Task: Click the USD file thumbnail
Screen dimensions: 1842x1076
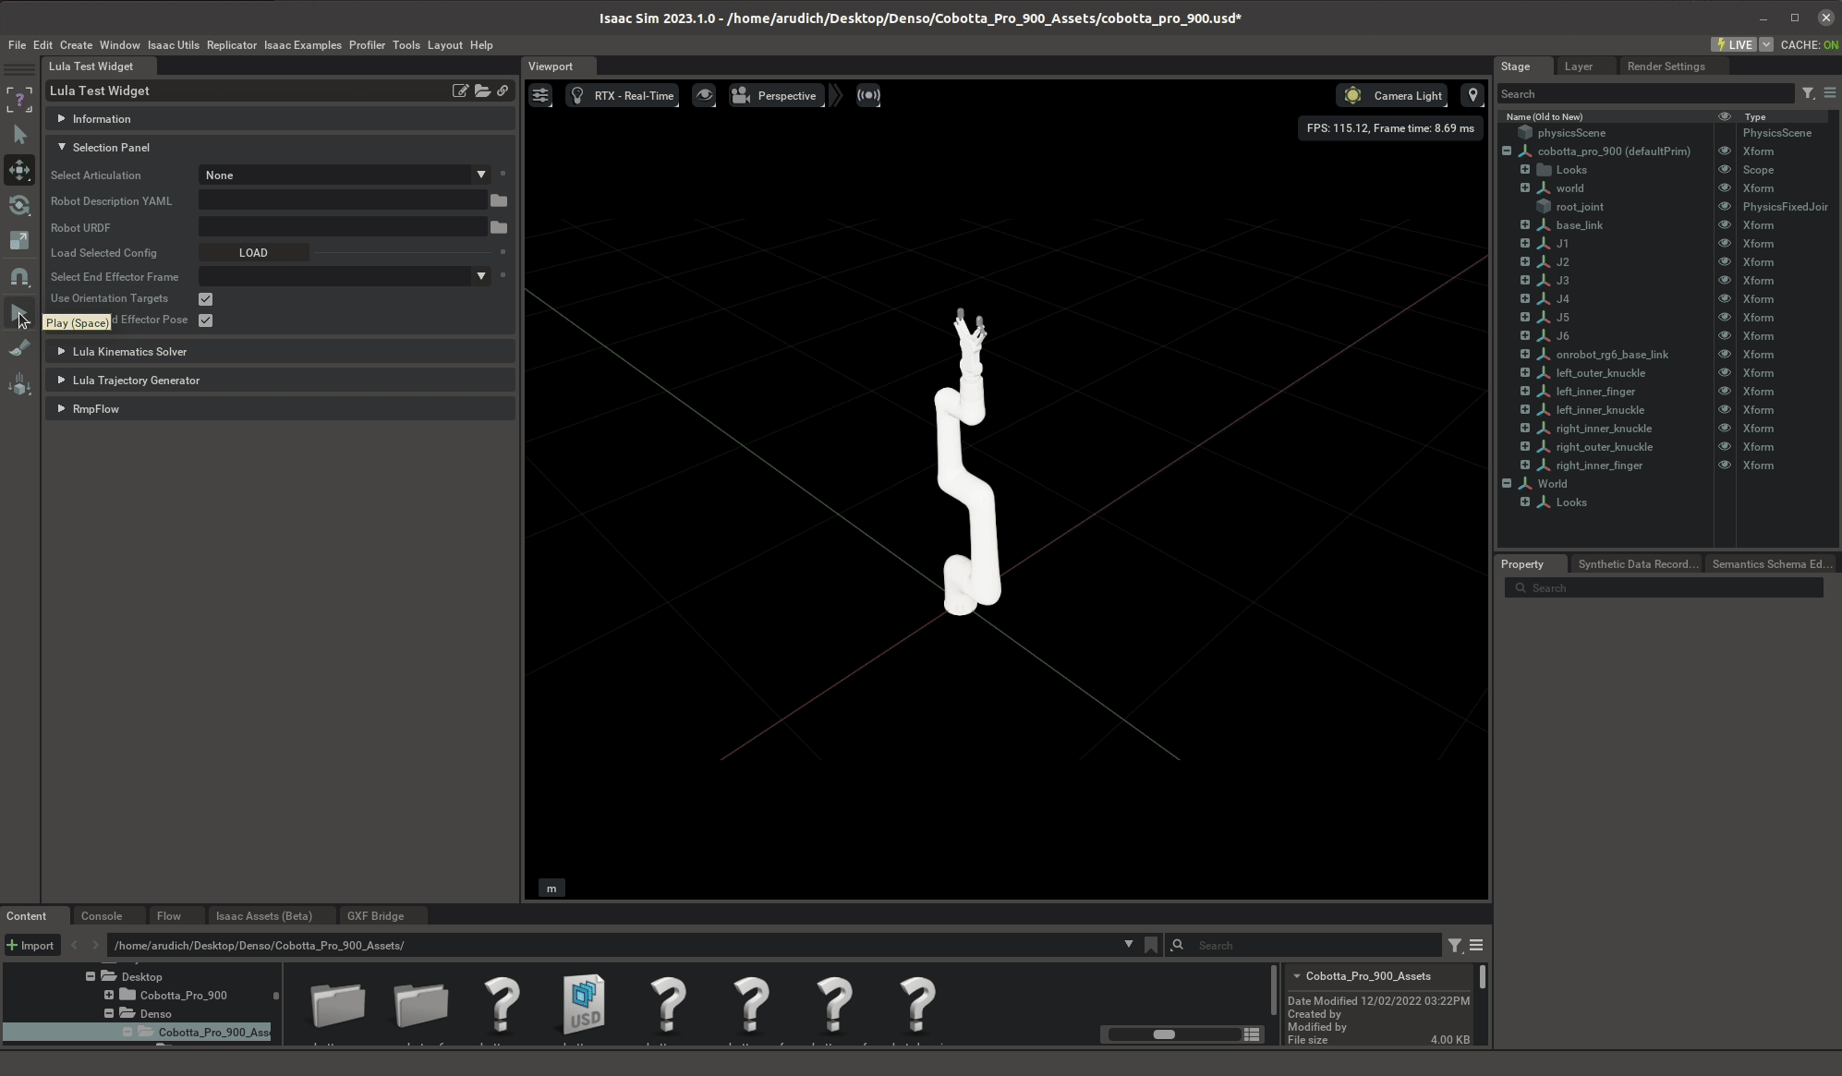Action: (x=585, y=1003)
